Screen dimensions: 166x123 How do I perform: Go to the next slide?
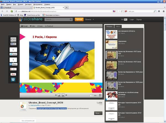(x=63, y=95)
